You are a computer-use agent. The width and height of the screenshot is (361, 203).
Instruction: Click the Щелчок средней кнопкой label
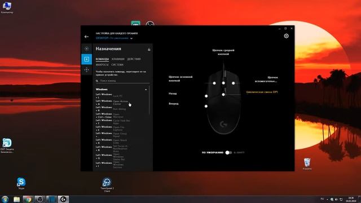click(223, 52)
